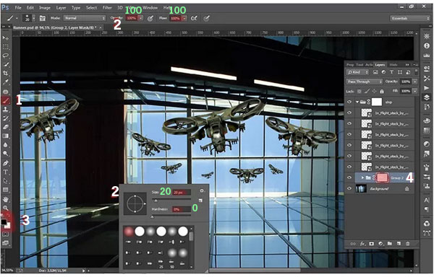
Task: Open the Filter menu
Action: click(x=107, y=8)
